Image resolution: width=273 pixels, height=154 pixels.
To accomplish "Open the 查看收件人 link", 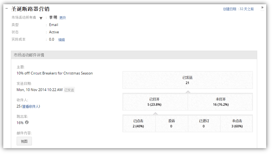I will pyautogui.click(x=31, y=106).
